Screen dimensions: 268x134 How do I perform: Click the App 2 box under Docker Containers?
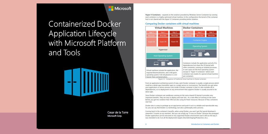pos(200,32)
